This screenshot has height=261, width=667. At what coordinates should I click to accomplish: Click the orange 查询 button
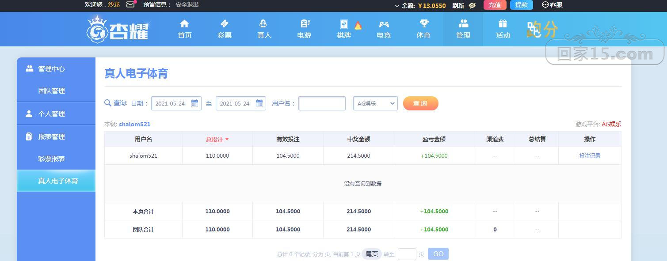420,103
